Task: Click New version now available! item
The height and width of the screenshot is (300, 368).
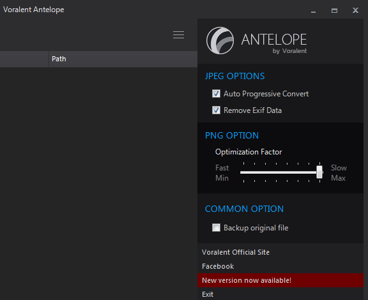Action: [x=280, y=280]
